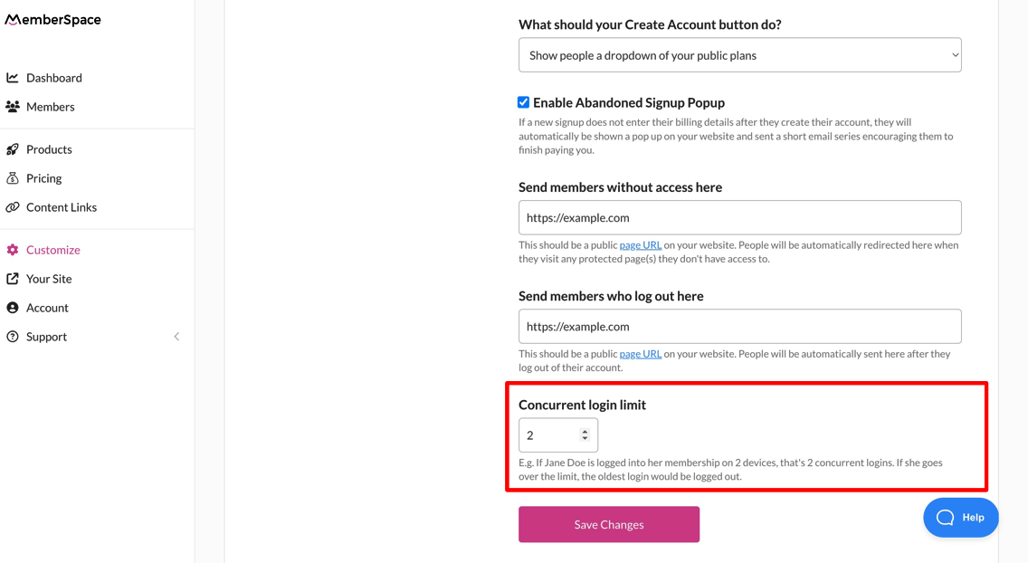Image resolution: width=1028 pixels, height=563 pixels.
Task: Click the Products rocket icon
Action: click(13, 149)
